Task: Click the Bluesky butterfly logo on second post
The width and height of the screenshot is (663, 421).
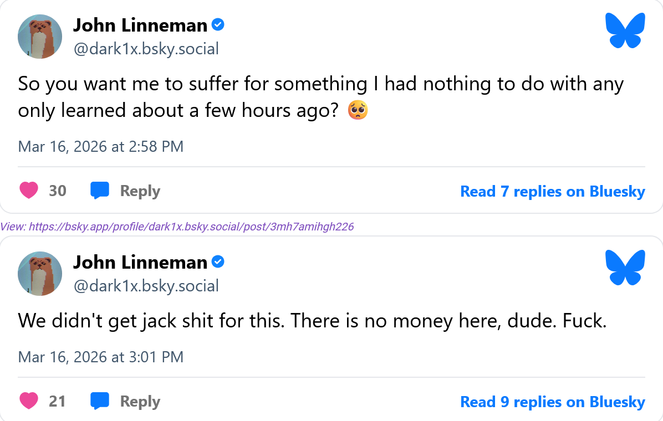Action: (x=625, y=268)
